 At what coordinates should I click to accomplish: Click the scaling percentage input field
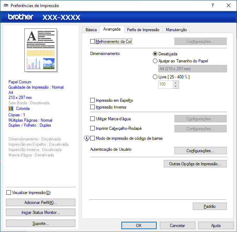click(x=165, y=84)
